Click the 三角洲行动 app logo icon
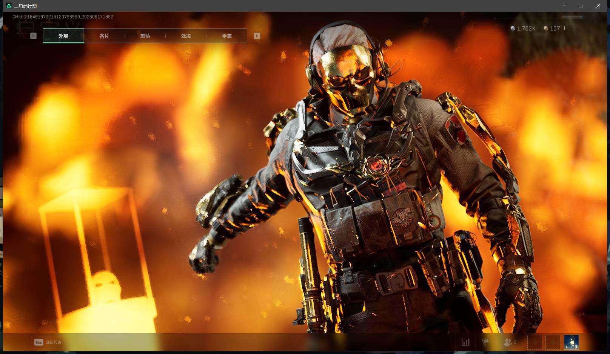The image size is (610, 354). [9, 6]
